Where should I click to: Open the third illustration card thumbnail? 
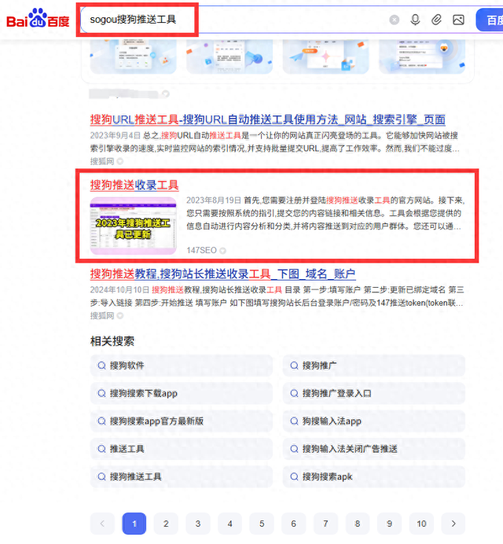[x=325, y=56]
